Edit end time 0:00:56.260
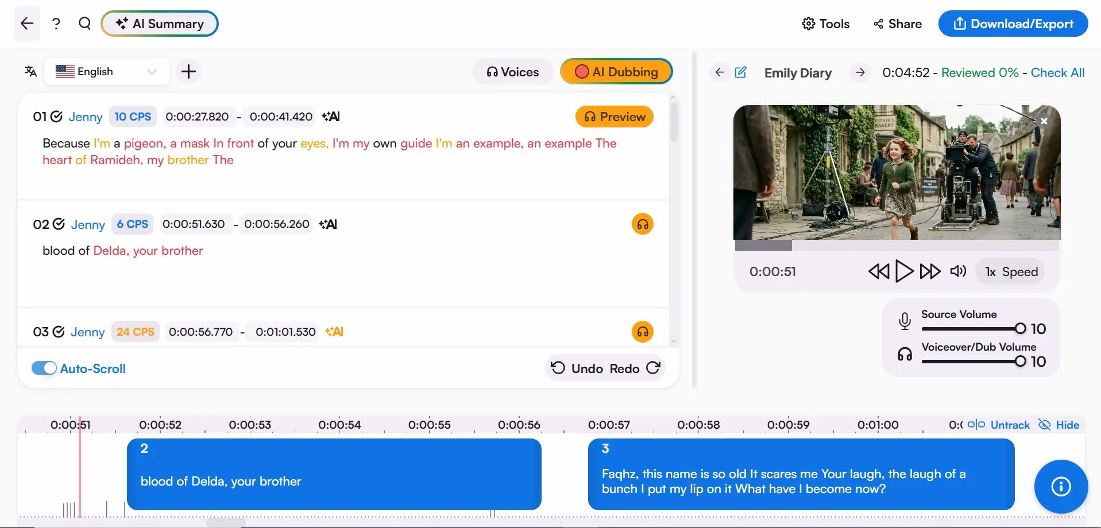 coord(277,224)
